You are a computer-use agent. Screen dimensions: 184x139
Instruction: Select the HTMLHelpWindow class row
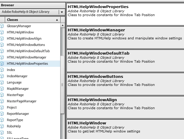click(30, 32)
